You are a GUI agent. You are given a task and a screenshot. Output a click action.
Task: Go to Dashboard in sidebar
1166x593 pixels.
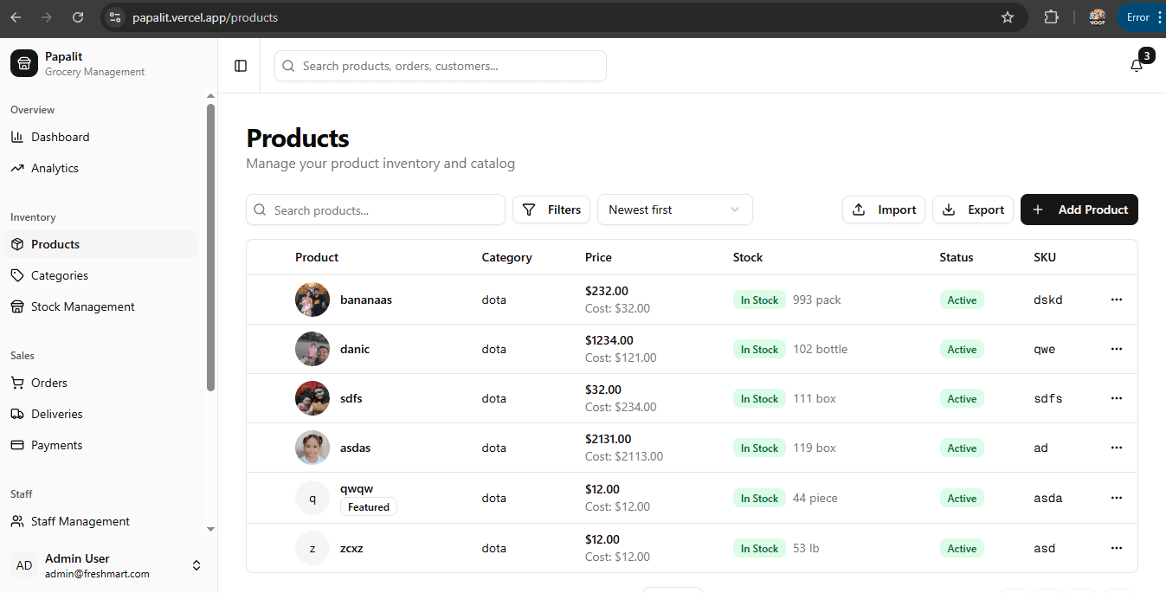pyautogui.click(x=100, y=137)
